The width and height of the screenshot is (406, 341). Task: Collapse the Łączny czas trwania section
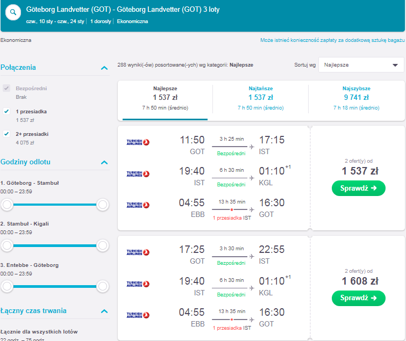104,311
